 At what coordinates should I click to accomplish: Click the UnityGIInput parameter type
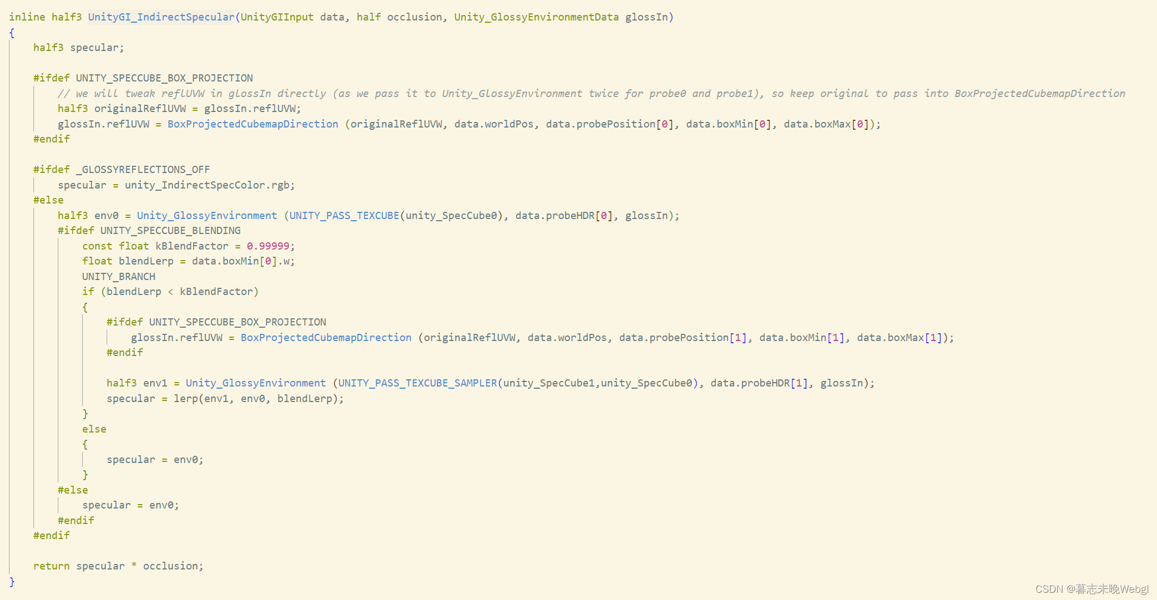(x=277, y=17)
